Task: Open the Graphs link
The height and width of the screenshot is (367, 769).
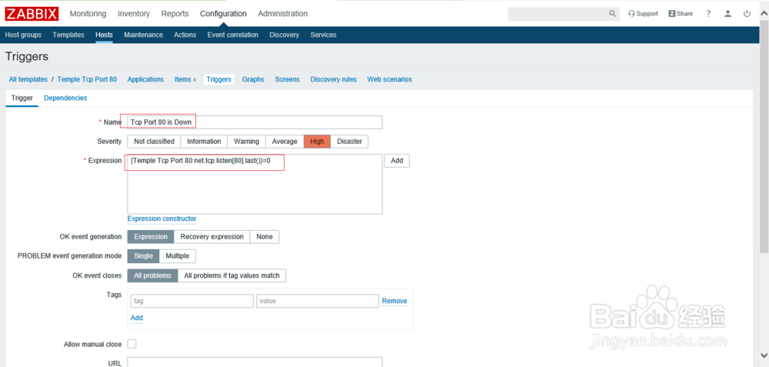Action: (253, 79)
